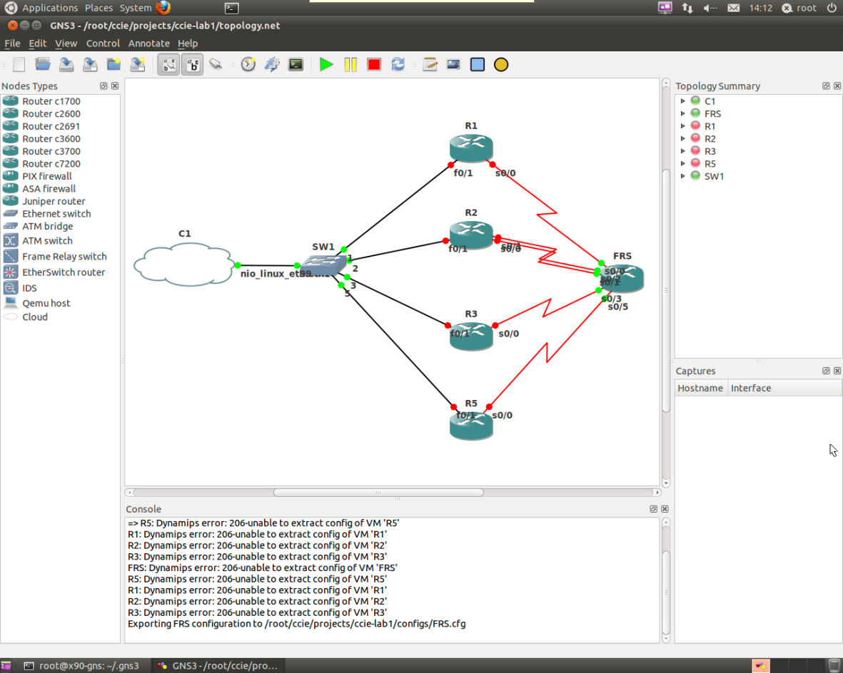Select router R1 on the canvas
The width and height of the screenshot is (843, 673).
tap(471, 148)
